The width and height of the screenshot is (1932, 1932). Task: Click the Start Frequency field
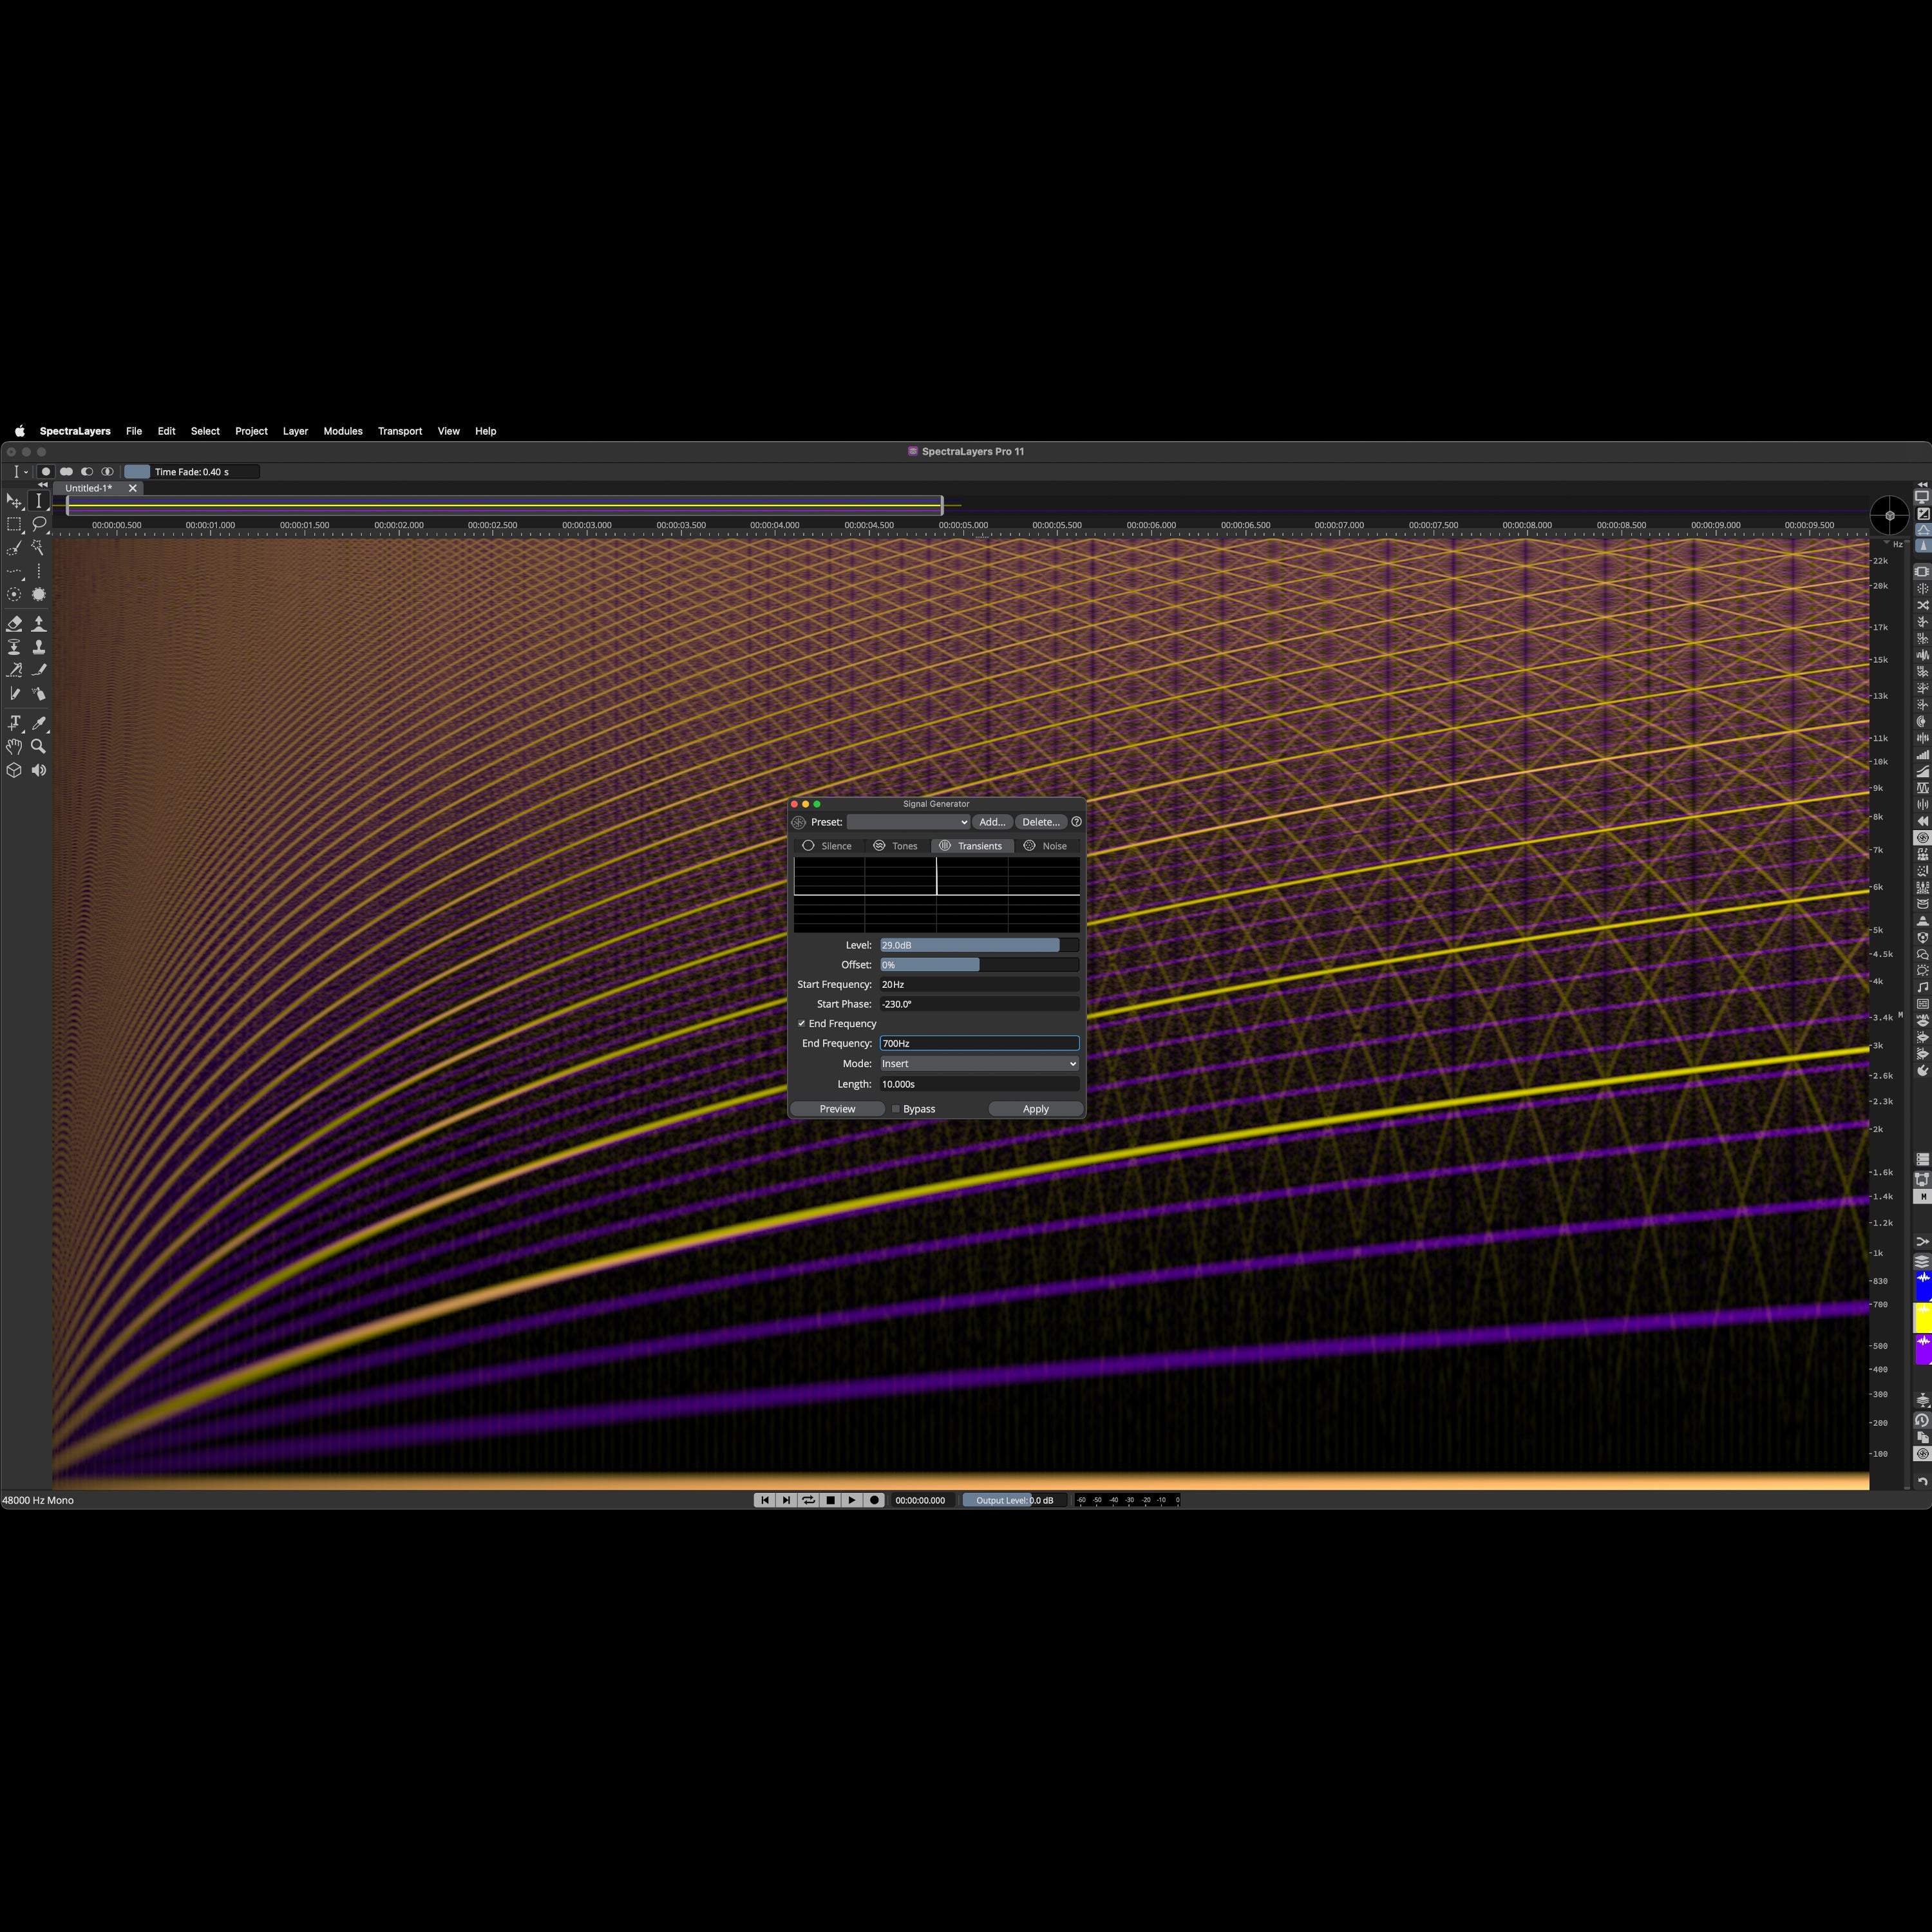979,985
